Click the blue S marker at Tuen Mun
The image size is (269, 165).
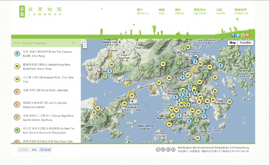tap(109, 71)
